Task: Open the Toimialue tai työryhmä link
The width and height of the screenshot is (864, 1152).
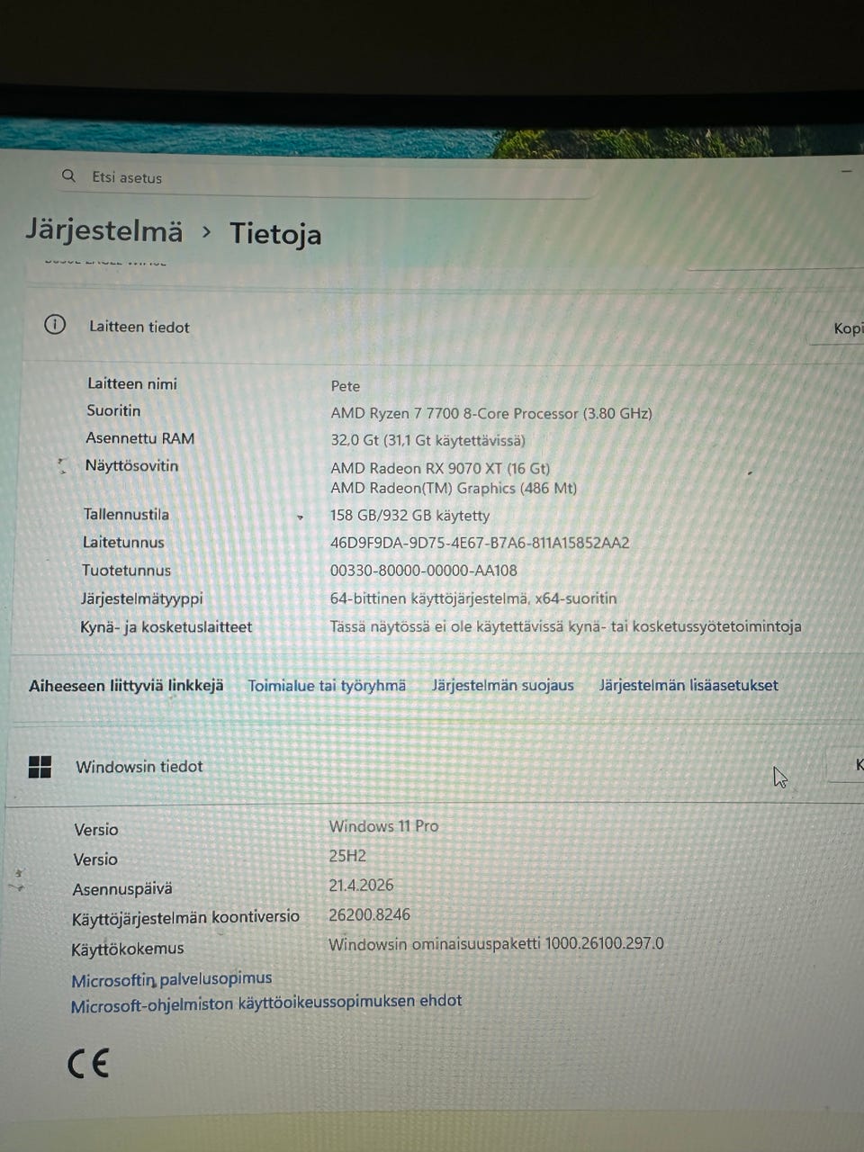Action: coord(327,685)
